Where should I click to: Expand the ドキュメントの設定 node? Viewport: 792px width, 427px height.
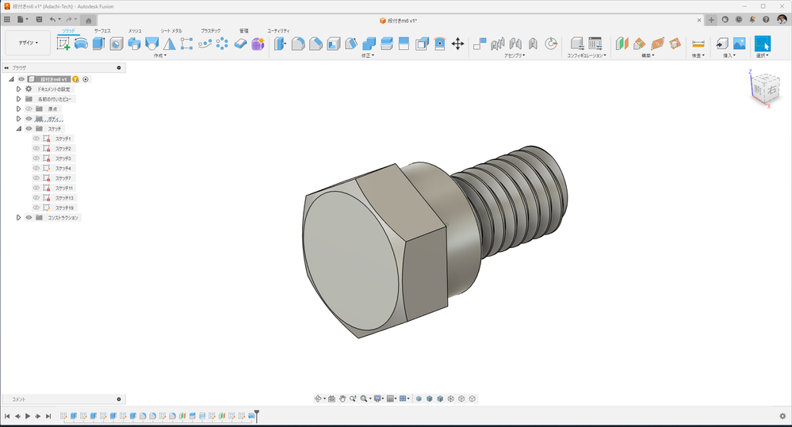pyautogui.click(x=19, y=89)
